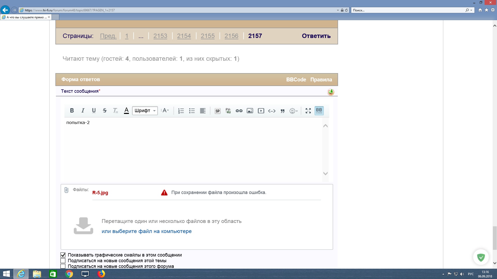Apply strikethrough formatting

[x=105, y=111]
